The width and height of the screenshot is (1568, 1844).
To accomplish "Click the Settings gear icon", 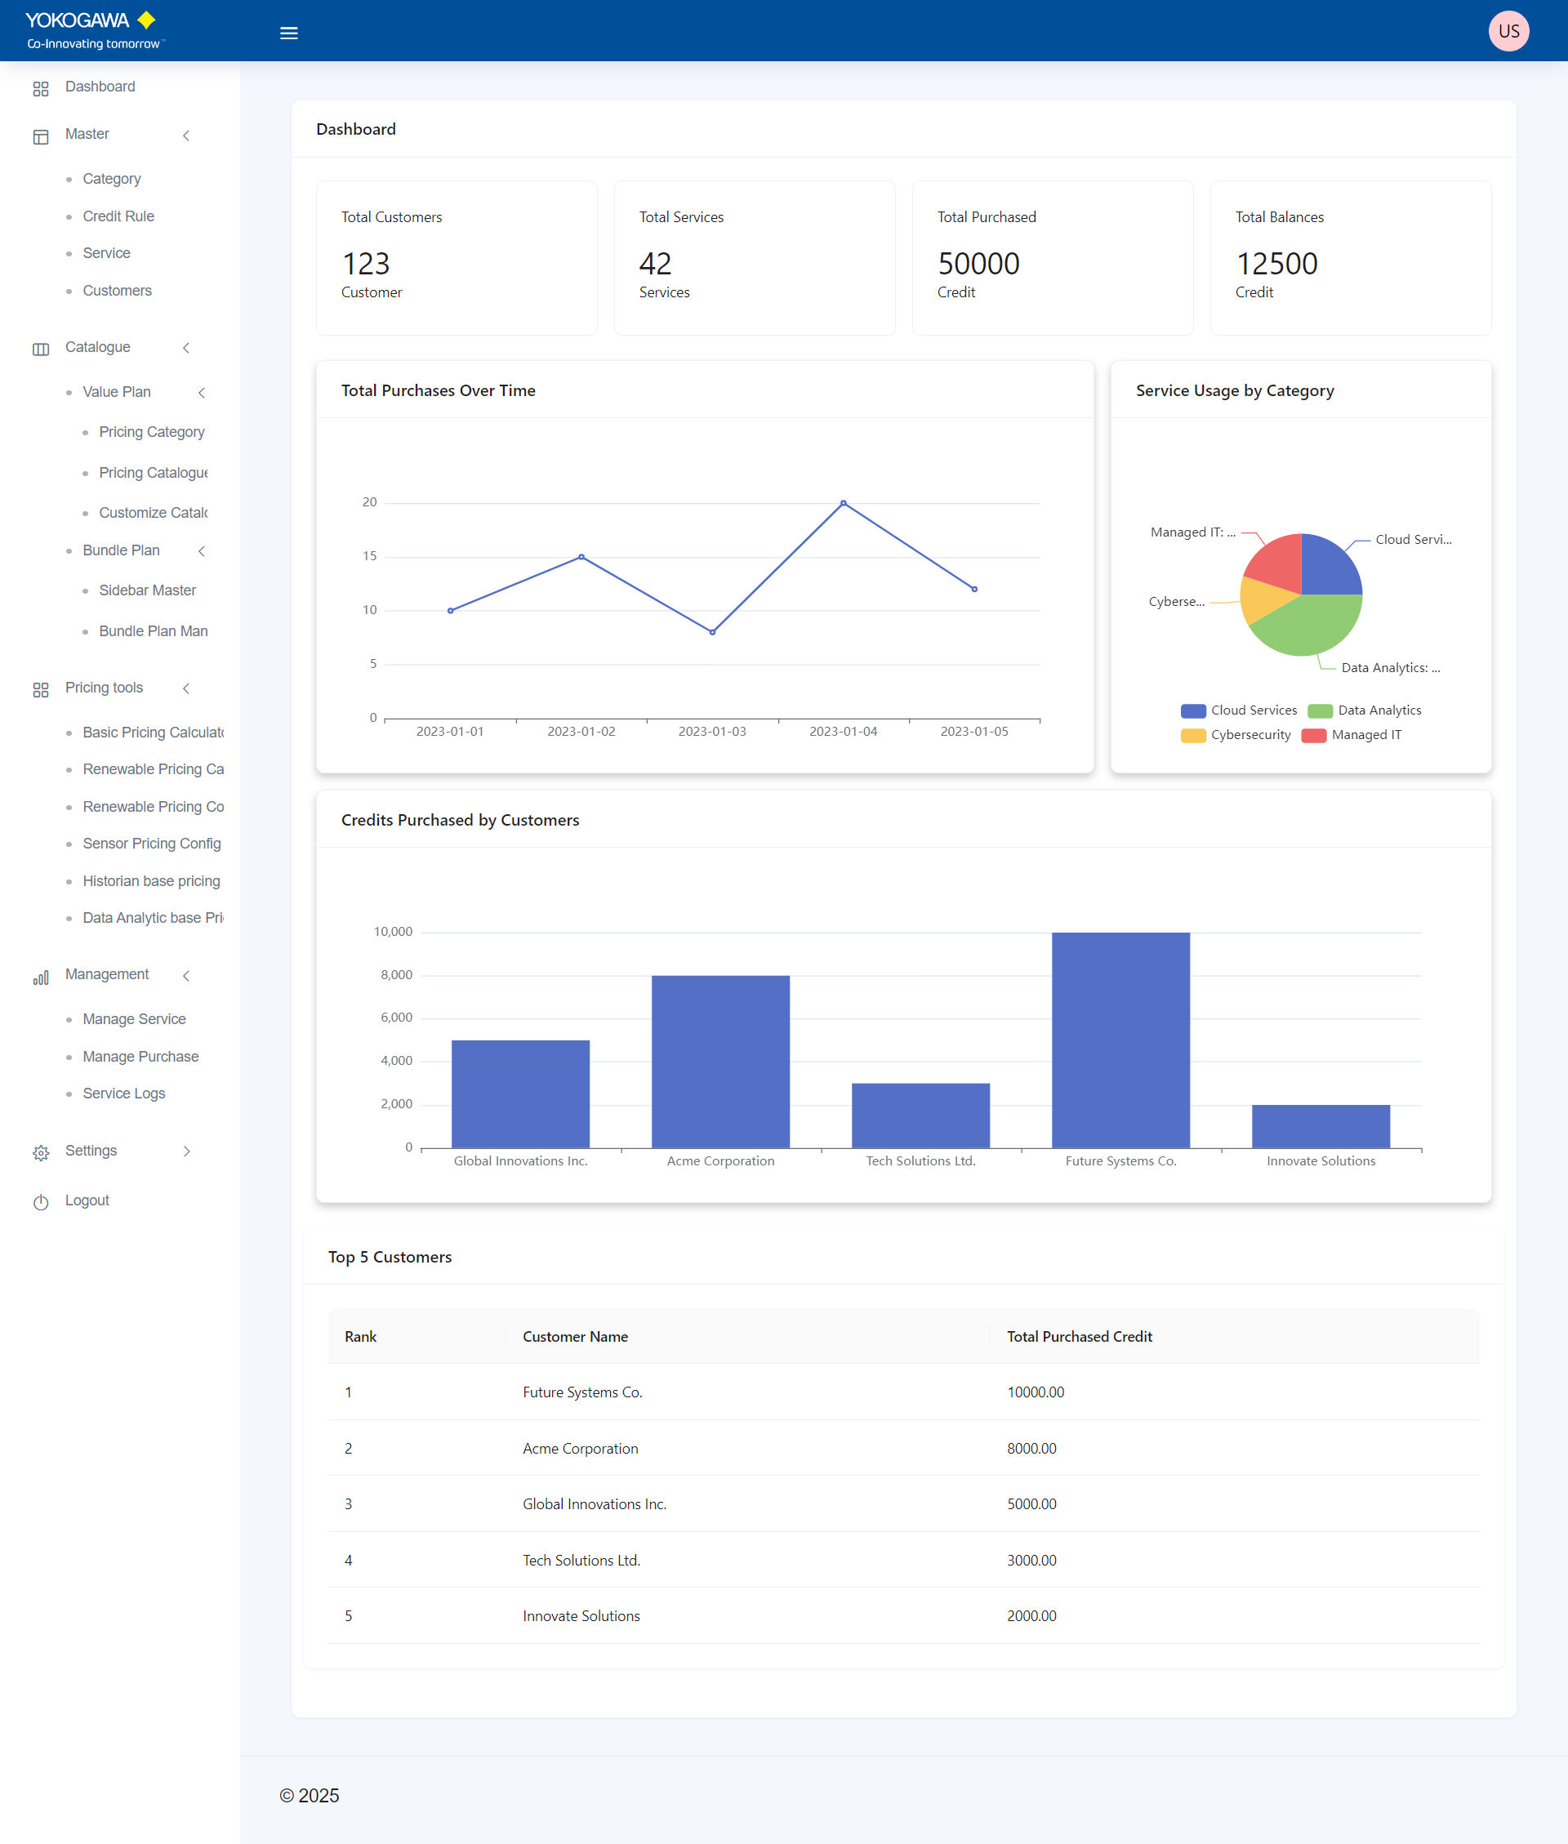I will 41,1151.
